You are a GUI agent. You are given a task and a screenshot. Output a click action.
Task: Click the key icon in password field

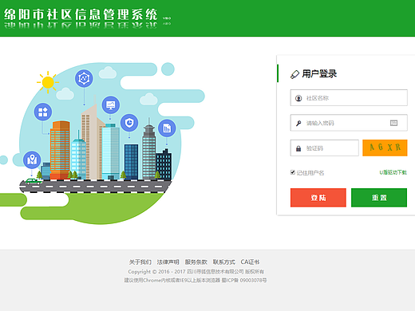[298, 123]
